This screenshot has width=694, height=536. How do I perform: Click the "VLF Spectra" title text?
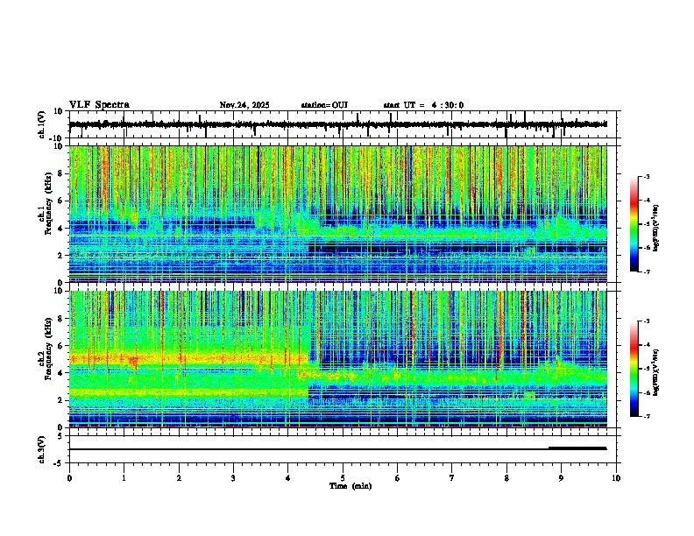[x=99, y=105]
